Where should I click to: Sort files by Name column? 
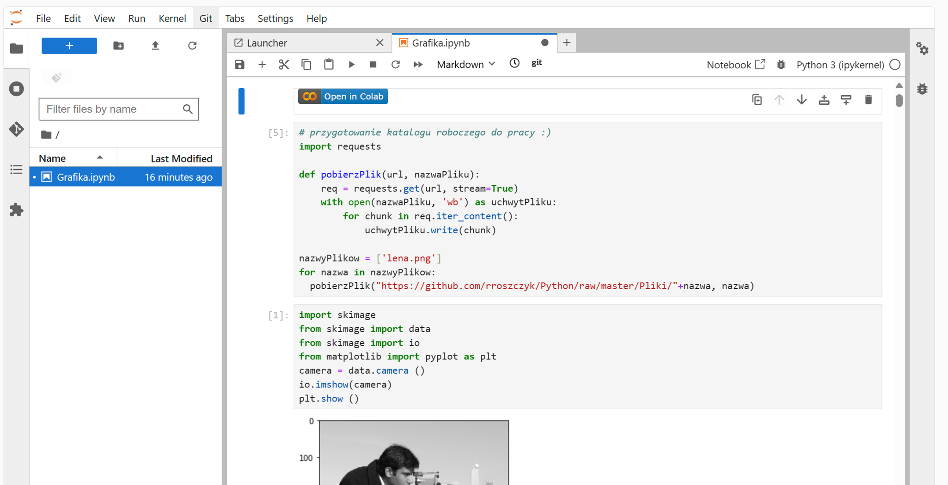pyautogui.click(x=73, y=158)
